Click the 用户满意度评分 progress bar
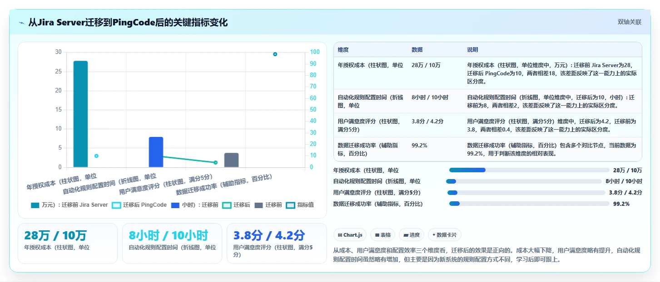Image resolution: width=660 pixels, height=282 pixels. tap(526, 193)
